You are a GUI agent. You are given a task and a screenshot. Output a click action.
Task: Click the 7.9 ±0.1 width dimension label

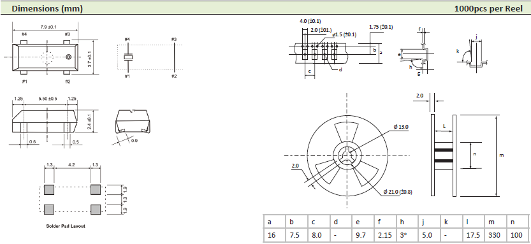pos(46,26)
